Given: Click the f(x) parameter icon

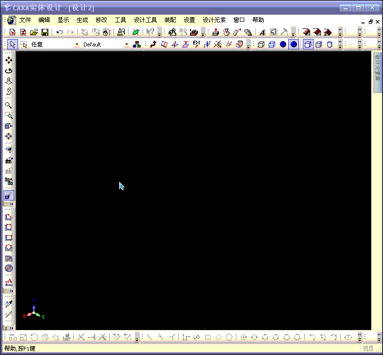Looking at the screenshot, I should [x=196, y=44].
